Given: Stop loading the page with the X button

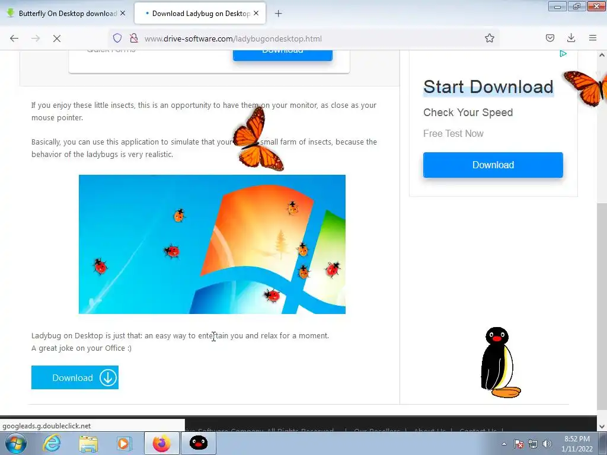Looking at the screenshot, I should pos(56,39).
